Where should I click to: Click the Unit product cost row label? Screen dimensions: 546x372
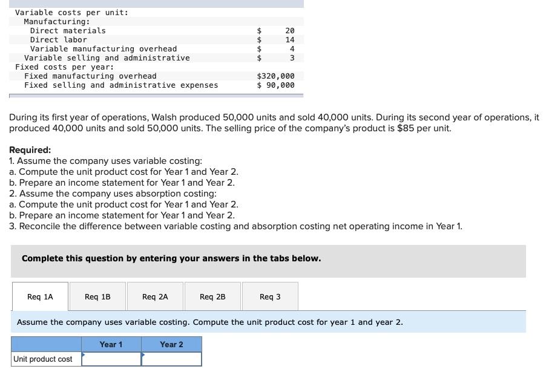(x=44, y=359)
